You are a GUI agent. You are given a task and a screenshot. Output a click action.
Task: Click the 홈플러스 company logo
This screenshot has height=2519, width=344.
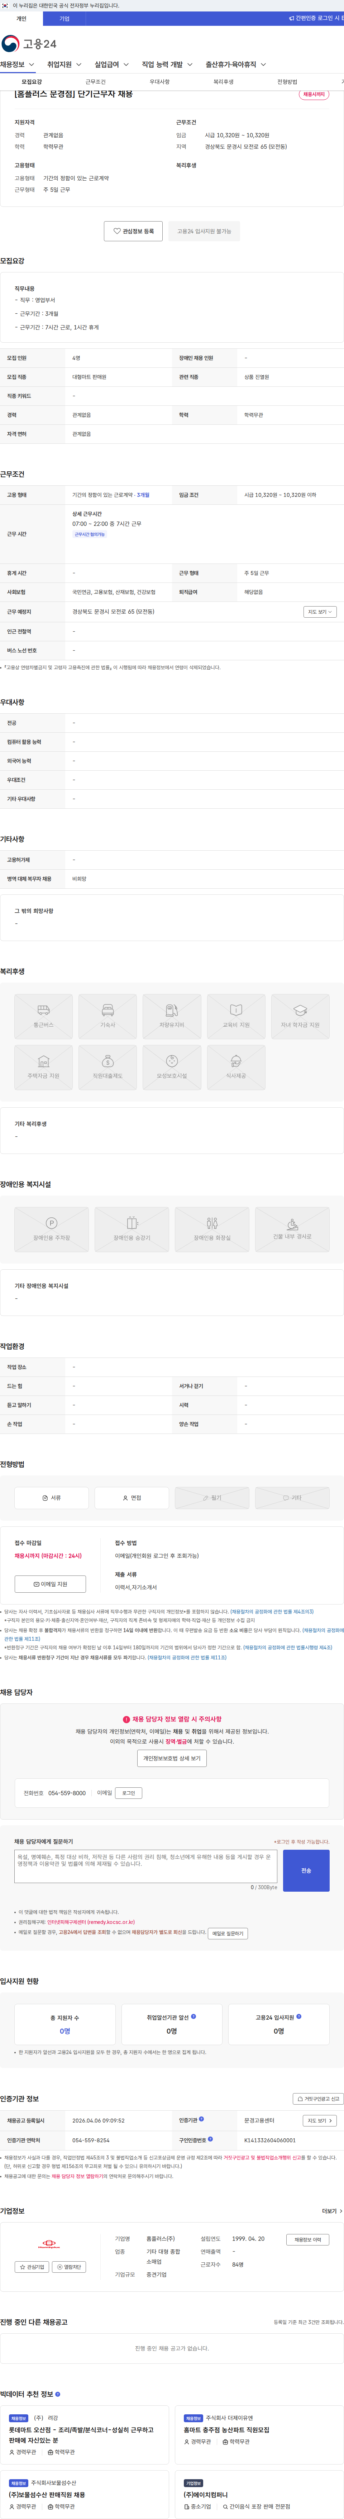49,2244
